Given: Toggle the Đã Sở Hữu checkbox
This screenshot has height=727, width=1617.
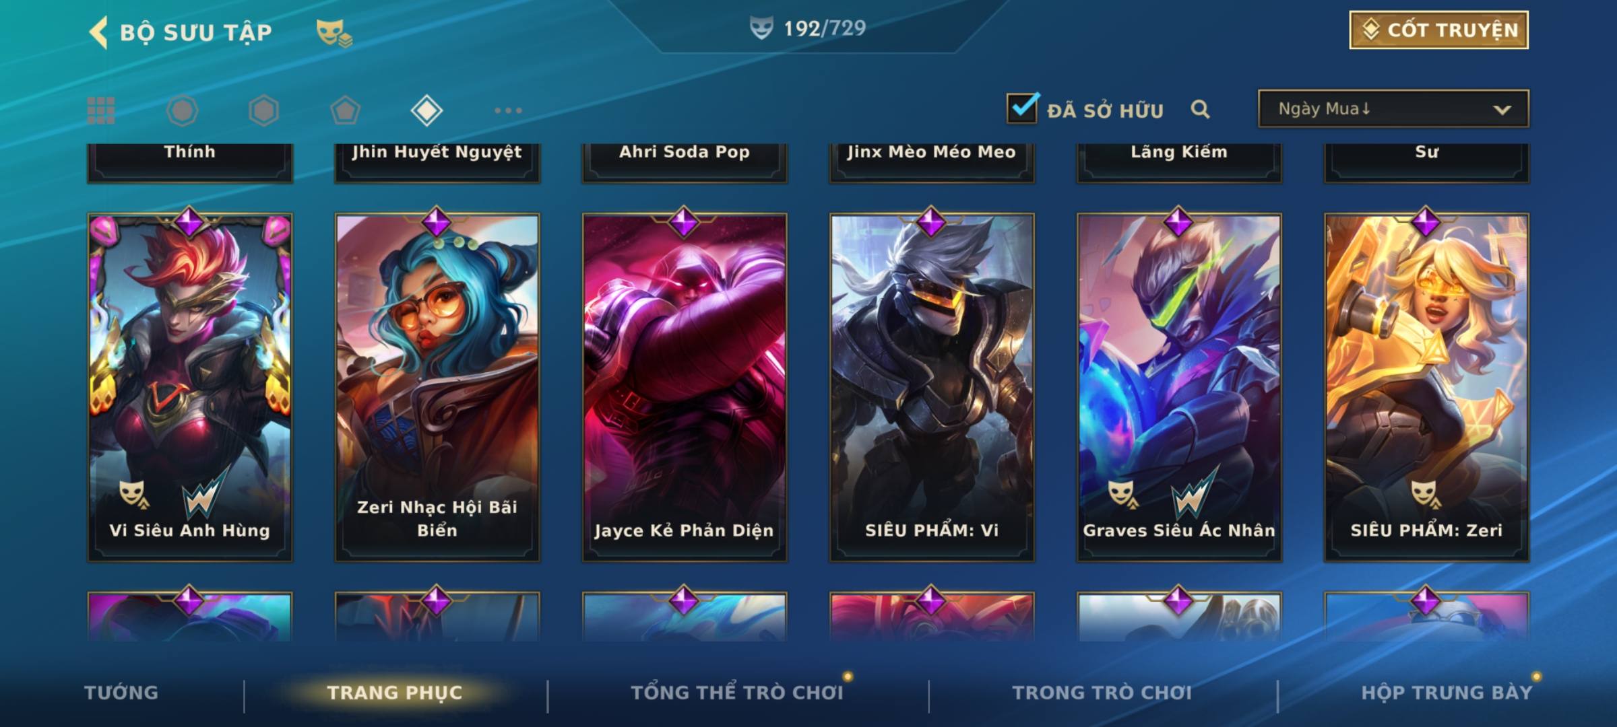Looking at the screenshot, I should click(1022, 108).
